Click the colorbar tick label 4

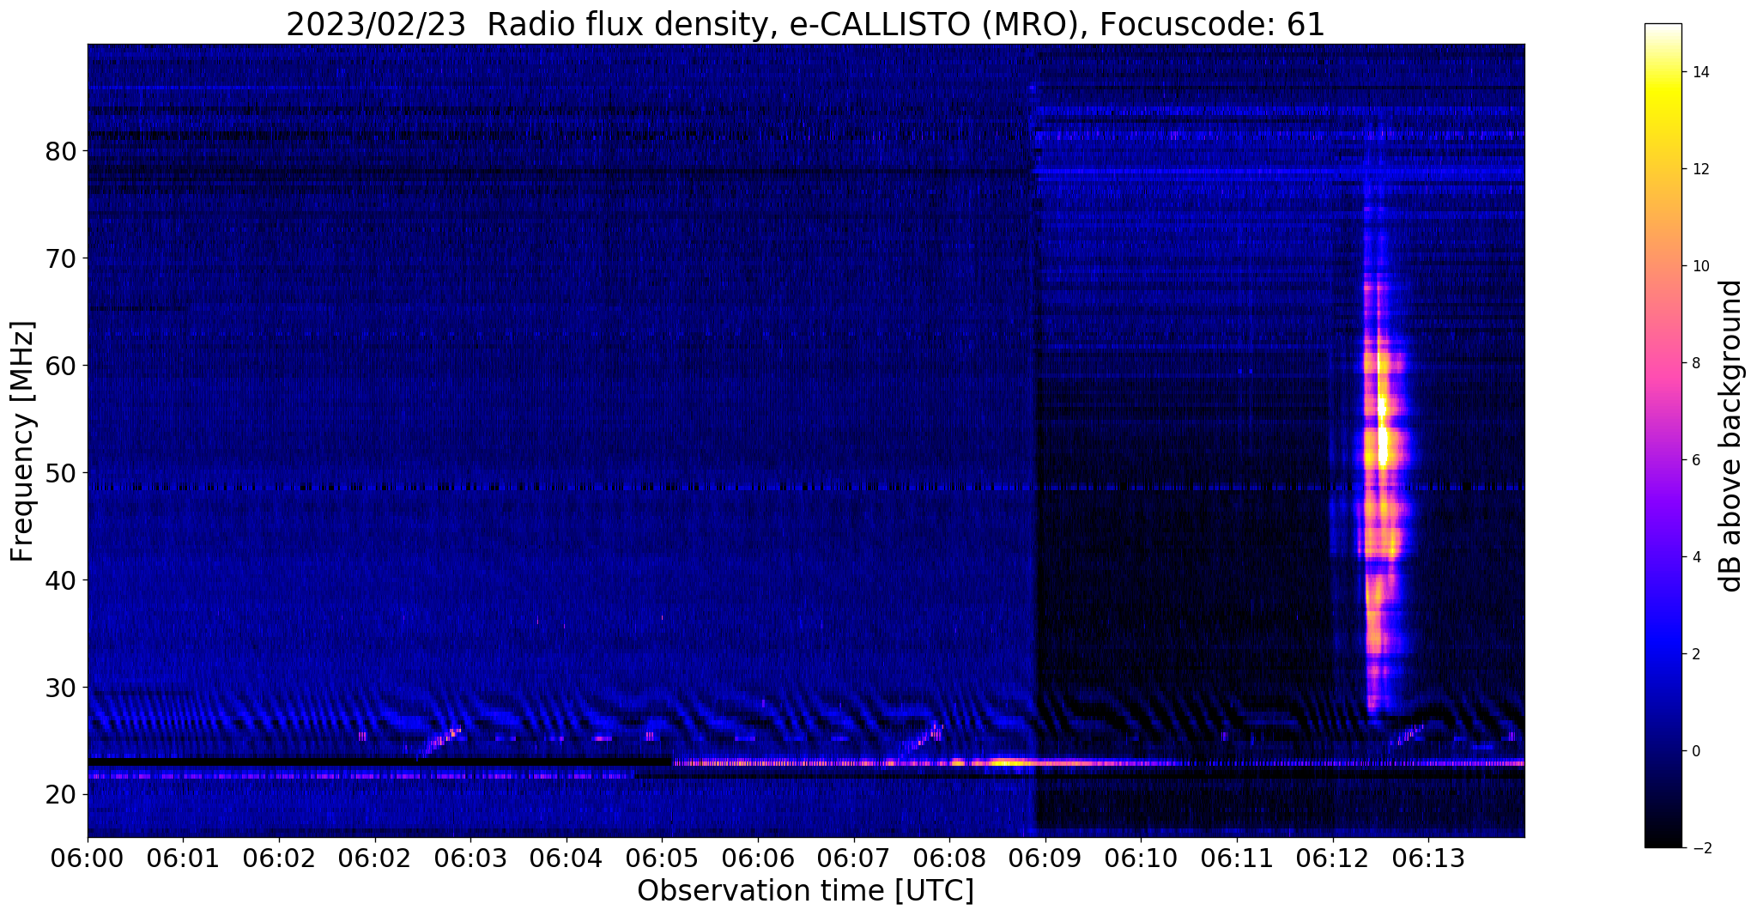[x=1695, y=557]
